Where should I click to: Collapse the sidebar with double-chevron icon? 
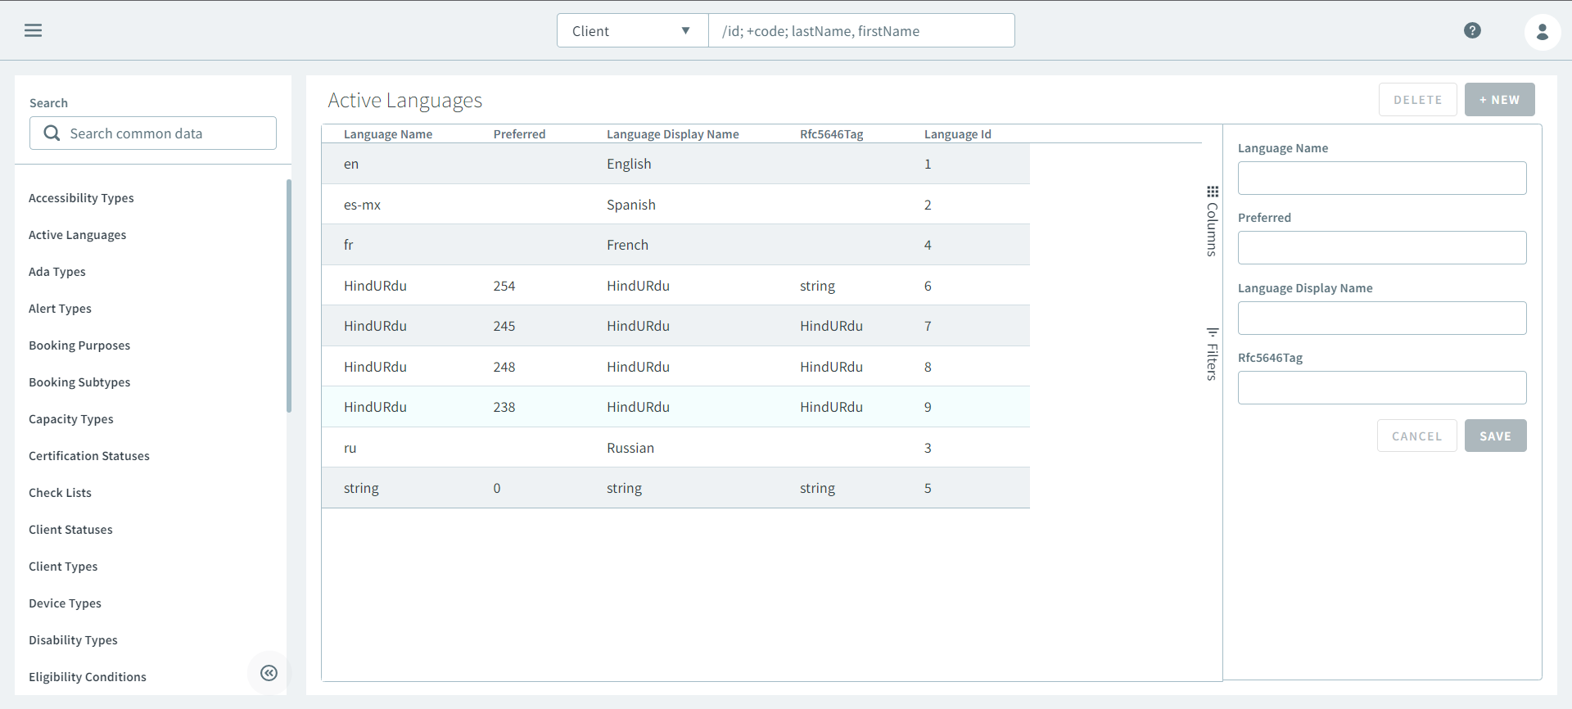tap(269, 673)
